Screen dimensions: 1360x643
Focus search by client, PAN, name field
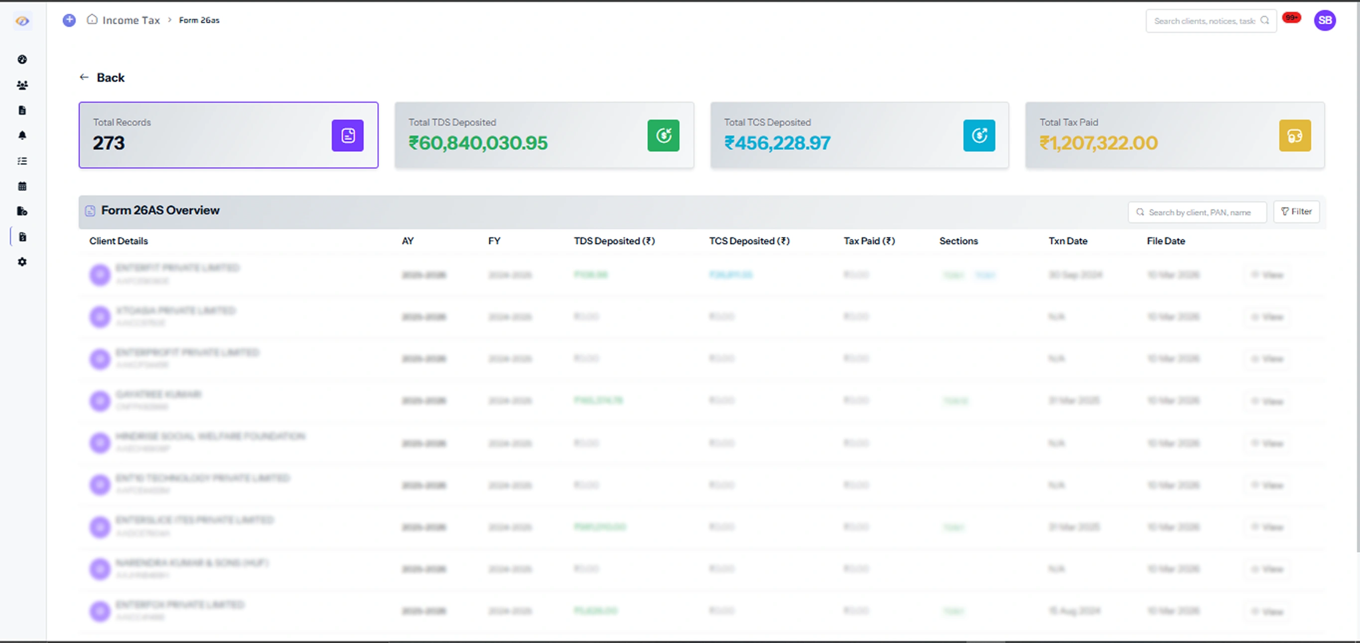[1199, 212]
